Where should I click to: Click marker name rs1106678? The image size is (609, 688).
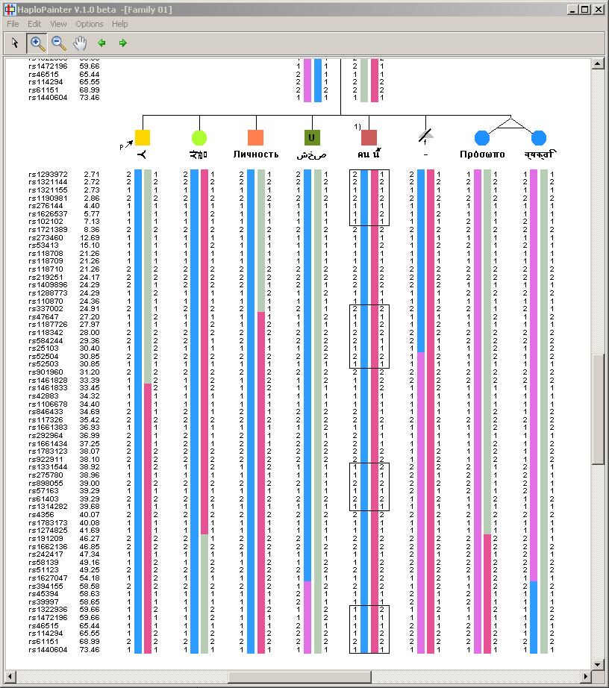coord(48,404)
